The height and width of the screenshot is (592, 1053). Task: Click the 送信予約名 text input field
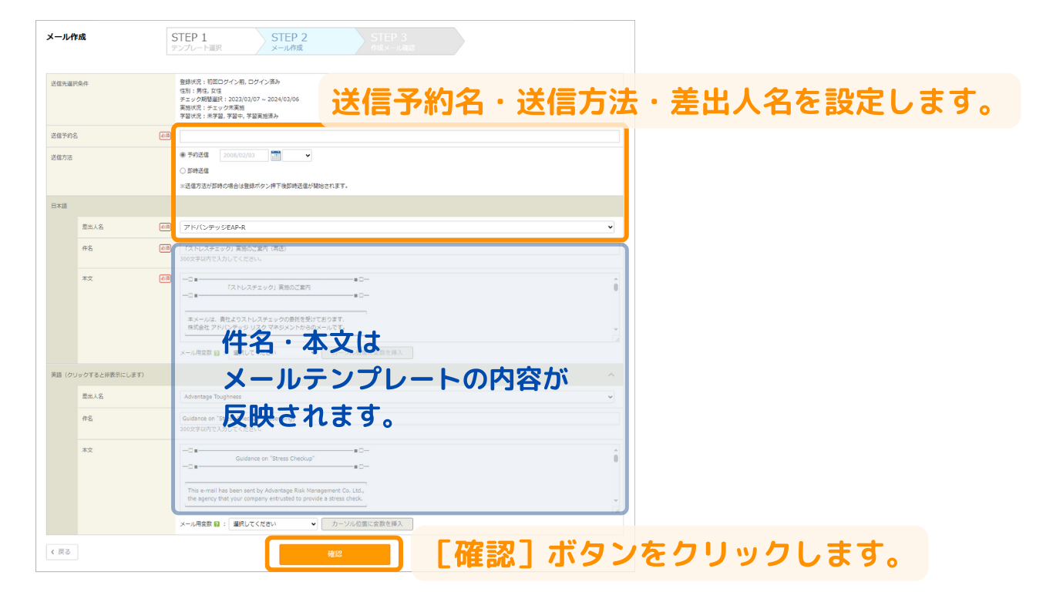(399, 136)
